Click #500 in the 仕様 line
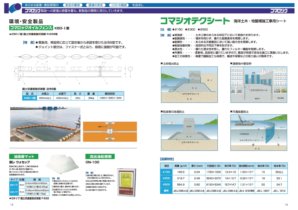The width and height of the screenshot is (298, 210). click(203, 30)
